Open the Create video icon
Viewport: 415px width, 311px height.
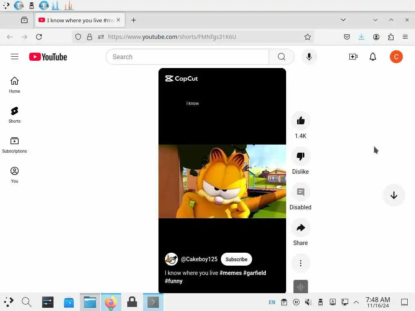click(353, 57)
